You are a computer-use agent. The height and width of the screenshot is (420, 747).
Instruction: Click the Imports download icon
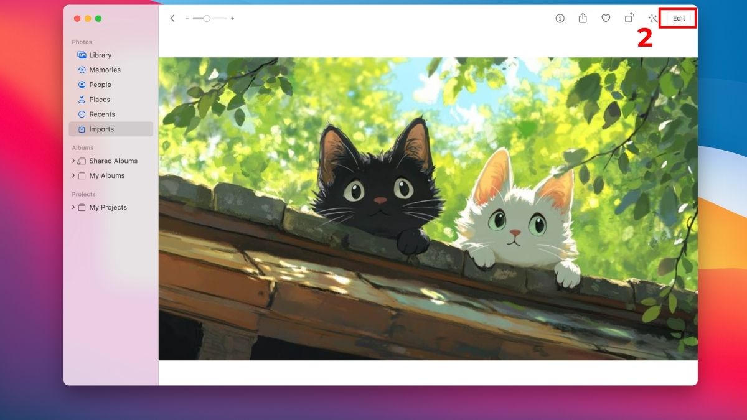pyautogui.click(x=82, y=129)
